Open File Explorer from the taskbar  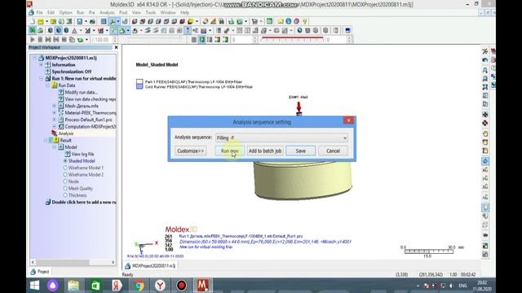(73, 286)
